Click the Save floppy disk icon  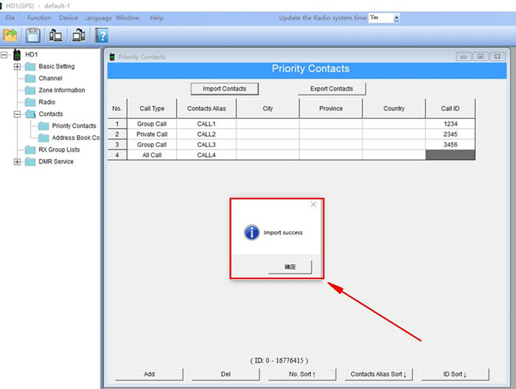click(33, 35)
